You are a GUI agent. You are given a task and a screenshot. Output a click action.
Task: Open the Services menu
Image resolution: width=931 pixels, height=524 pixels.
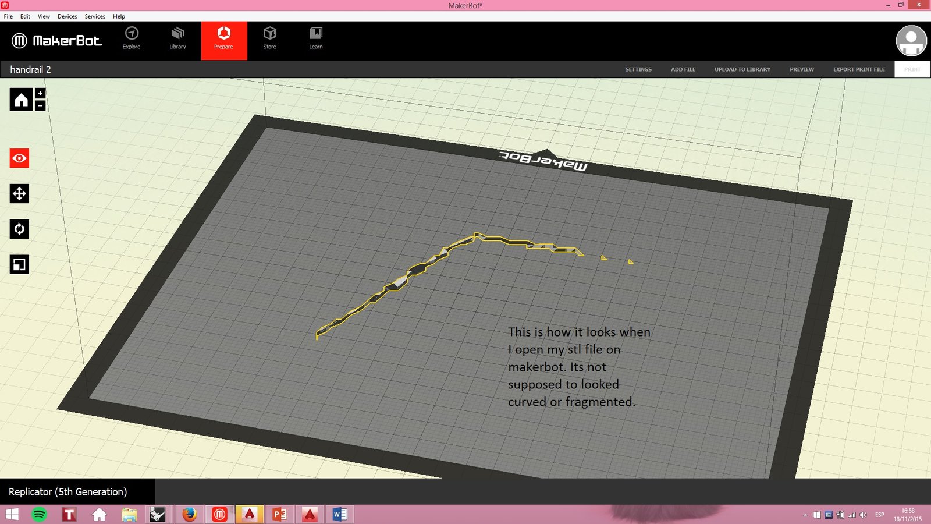95,16
